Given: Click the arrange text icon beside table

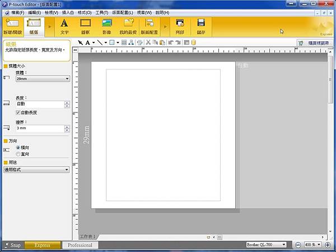Looking at the screenshot, I should (x=131, y=42).
